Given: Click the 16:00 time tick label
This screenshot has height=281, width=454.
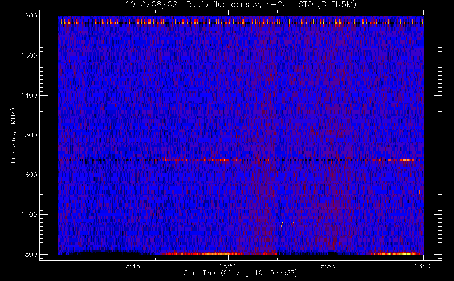Looking at the screenshot, I should [x=423, y=266].
